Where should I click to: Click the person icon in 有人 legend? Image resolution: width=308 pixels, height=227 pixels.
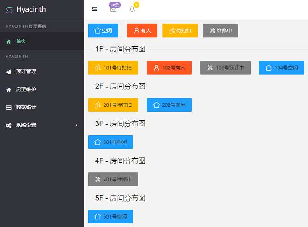click(136, 30)
